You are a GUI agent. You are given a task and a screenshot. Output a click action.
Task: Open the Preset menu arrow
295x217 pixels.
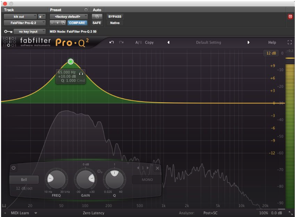[86, 10]
